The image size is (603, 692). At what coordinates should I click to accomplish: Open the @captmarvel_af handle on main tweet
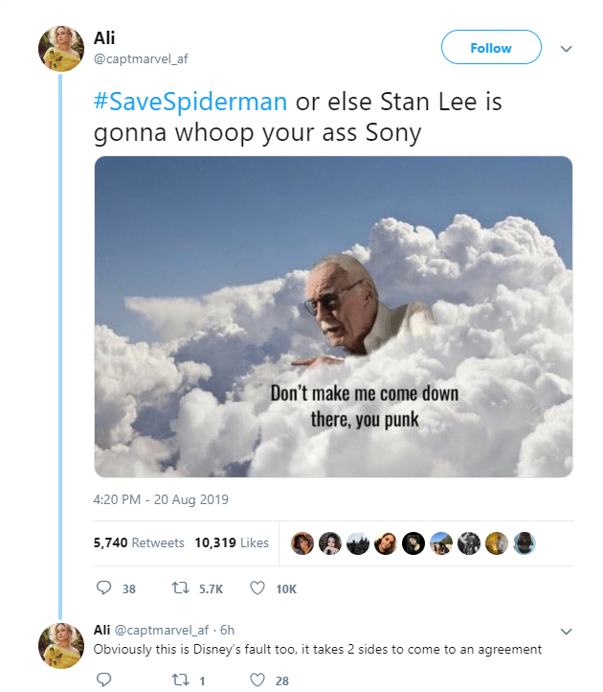click(141, 58)
